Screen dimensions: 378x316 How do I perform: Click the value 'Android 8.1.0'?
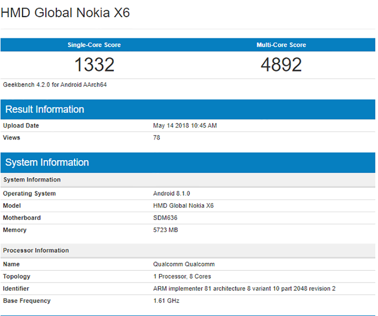172,193
